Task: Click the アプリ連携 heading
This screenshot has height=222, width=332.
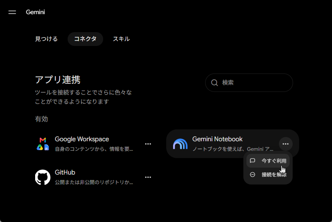Action: click(x=58, y=80)
